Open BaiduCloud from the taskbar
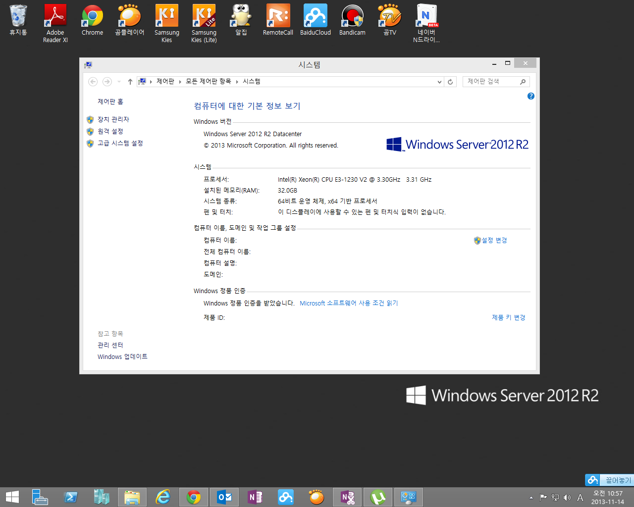 (286, 497)
